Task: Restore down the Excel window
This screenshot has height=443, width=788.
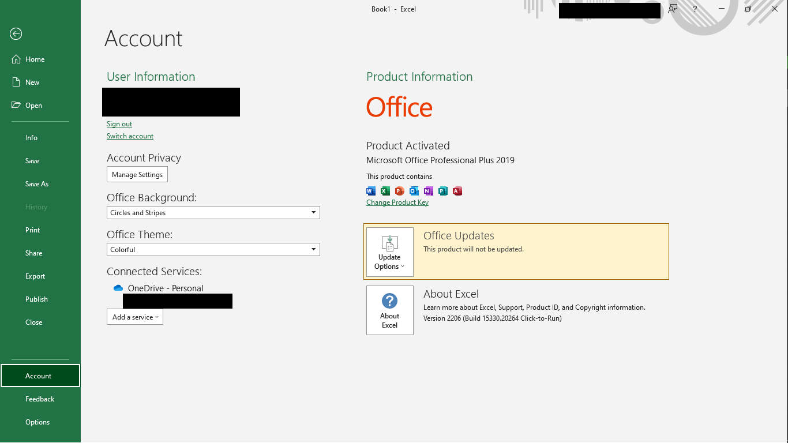Action: [x=748, y=9]
